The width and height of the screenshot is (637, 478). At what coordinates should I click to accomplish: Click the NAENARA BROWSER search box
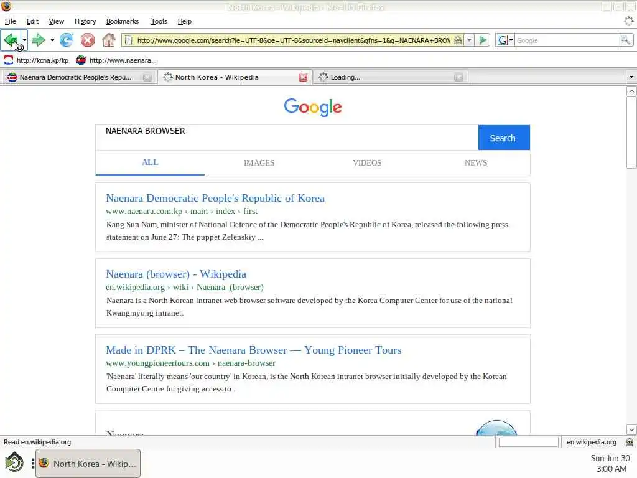pyautogui.click(x=287, y=138)
